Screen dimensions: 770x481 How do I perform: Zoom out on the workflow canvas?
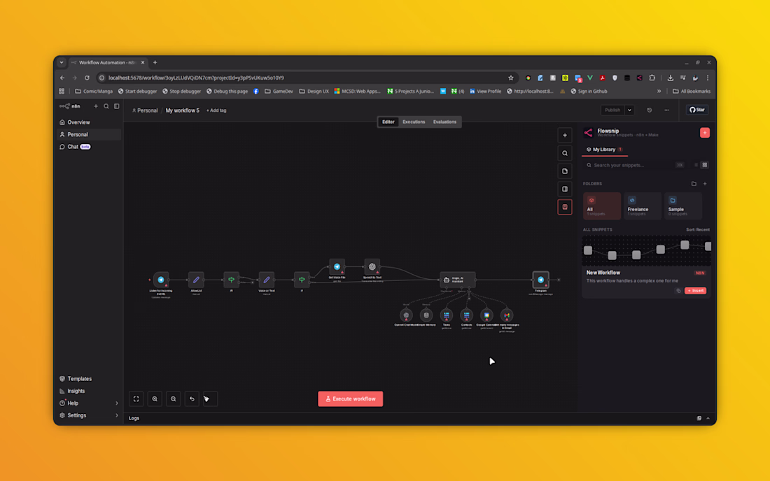(x=174, y=399)
